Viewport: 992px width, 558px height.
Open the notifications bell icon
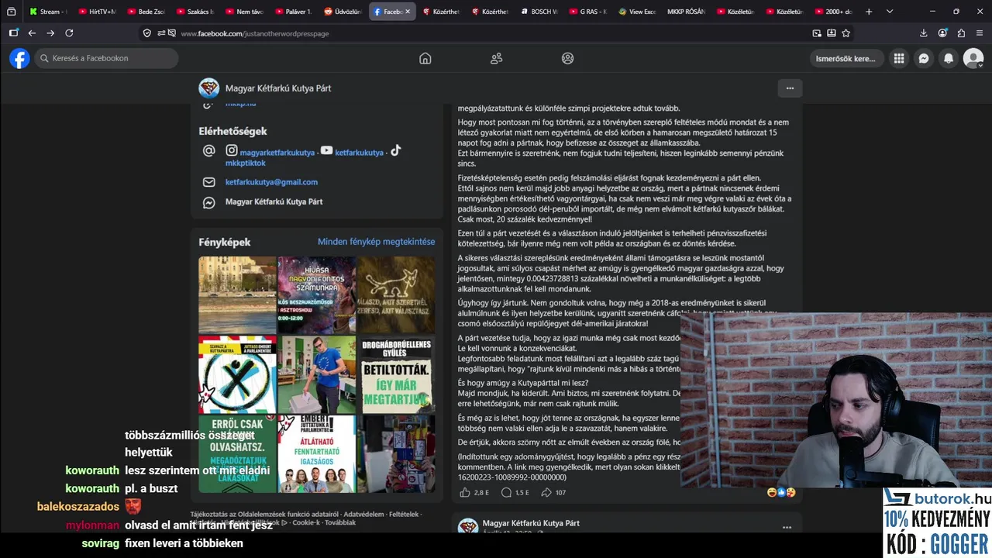click(x=949, y=58)
